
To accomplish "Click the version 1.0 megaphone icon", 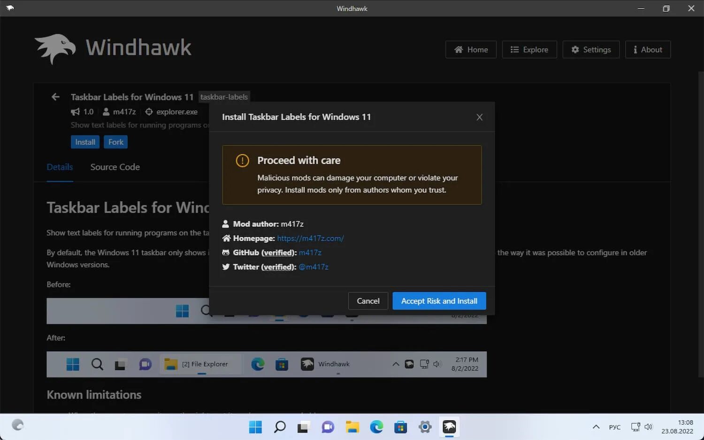I will [x=75, y=112].
